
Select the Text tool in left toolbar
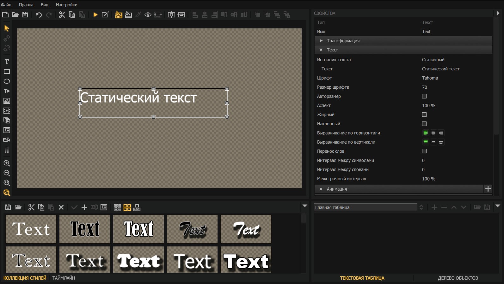7,62
